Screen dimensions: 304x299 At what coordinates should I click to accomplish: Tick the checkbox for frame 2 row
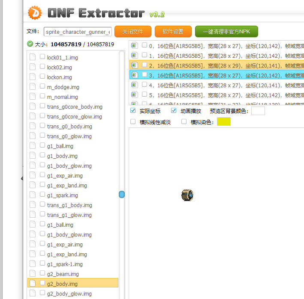pos(144,65)
